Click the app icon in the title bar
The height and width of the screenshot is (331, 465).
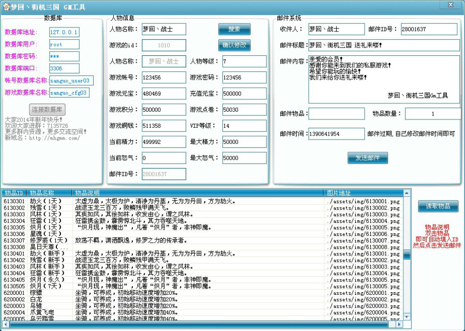[x=6, y=7]
